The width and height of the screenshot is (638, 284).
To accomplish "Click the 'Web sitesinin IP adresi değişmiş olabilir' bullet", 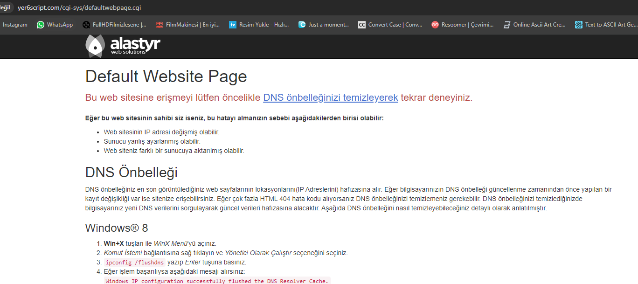I will pyautogui.click(x=161, y=132).
